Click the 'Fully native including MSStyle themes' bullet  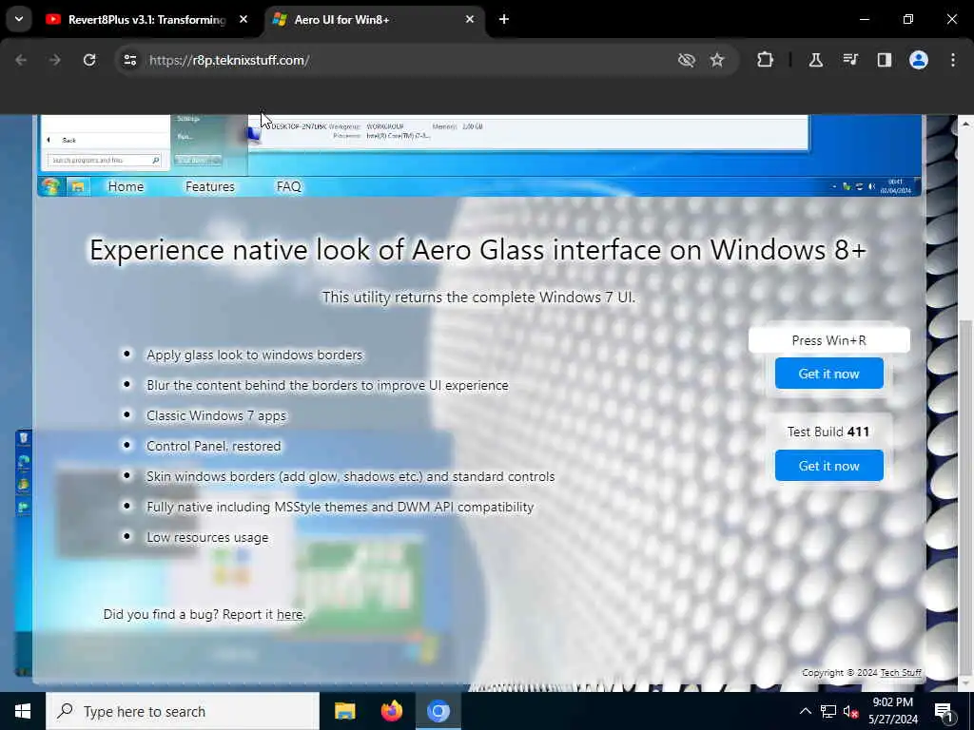340,508
